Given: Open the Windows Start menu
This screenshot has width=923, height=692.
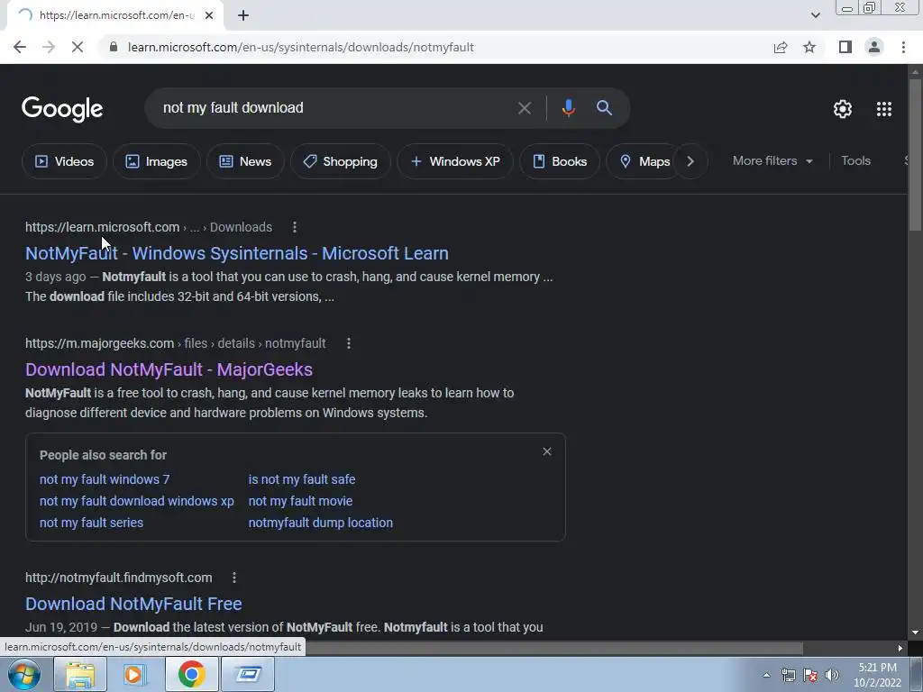Looking at the screenshot, I should tap(23, 674).
